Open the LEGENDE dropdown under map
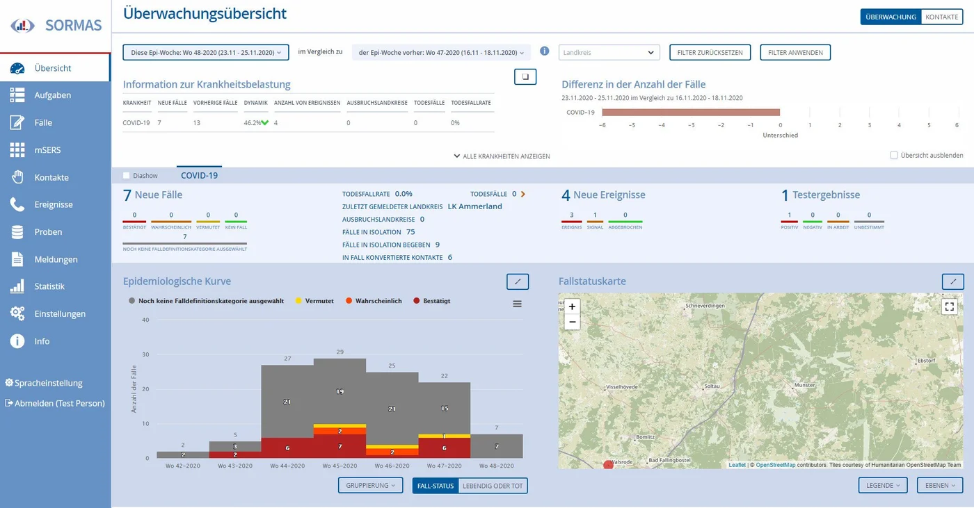The image size is (974, 508). click(883, 486)
